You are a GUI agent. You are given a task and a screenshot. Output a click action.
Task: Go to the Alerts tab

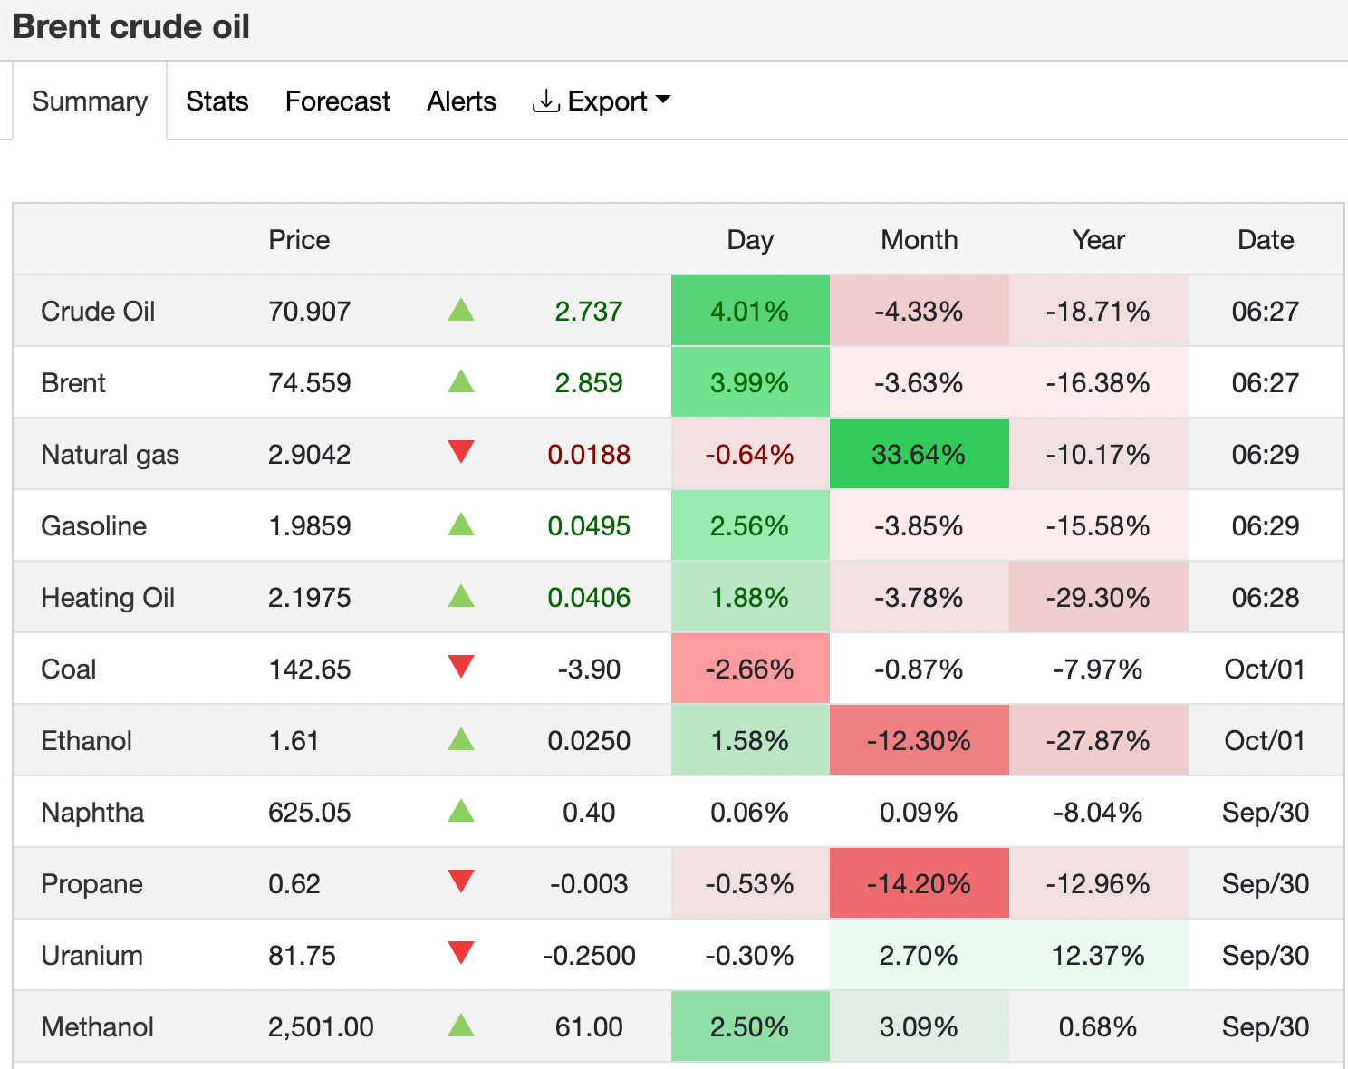tap(462, 101)
